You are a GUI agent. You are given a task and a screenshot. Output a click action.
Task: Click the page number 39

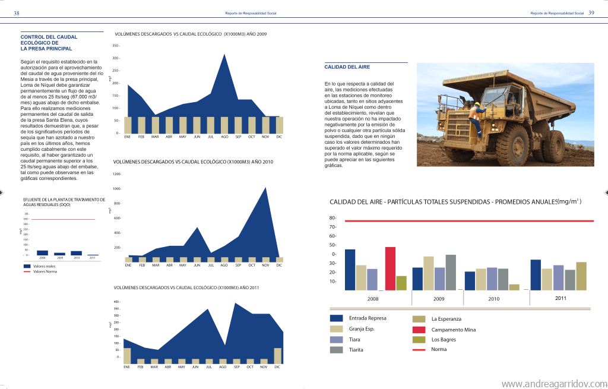point(591,13)
